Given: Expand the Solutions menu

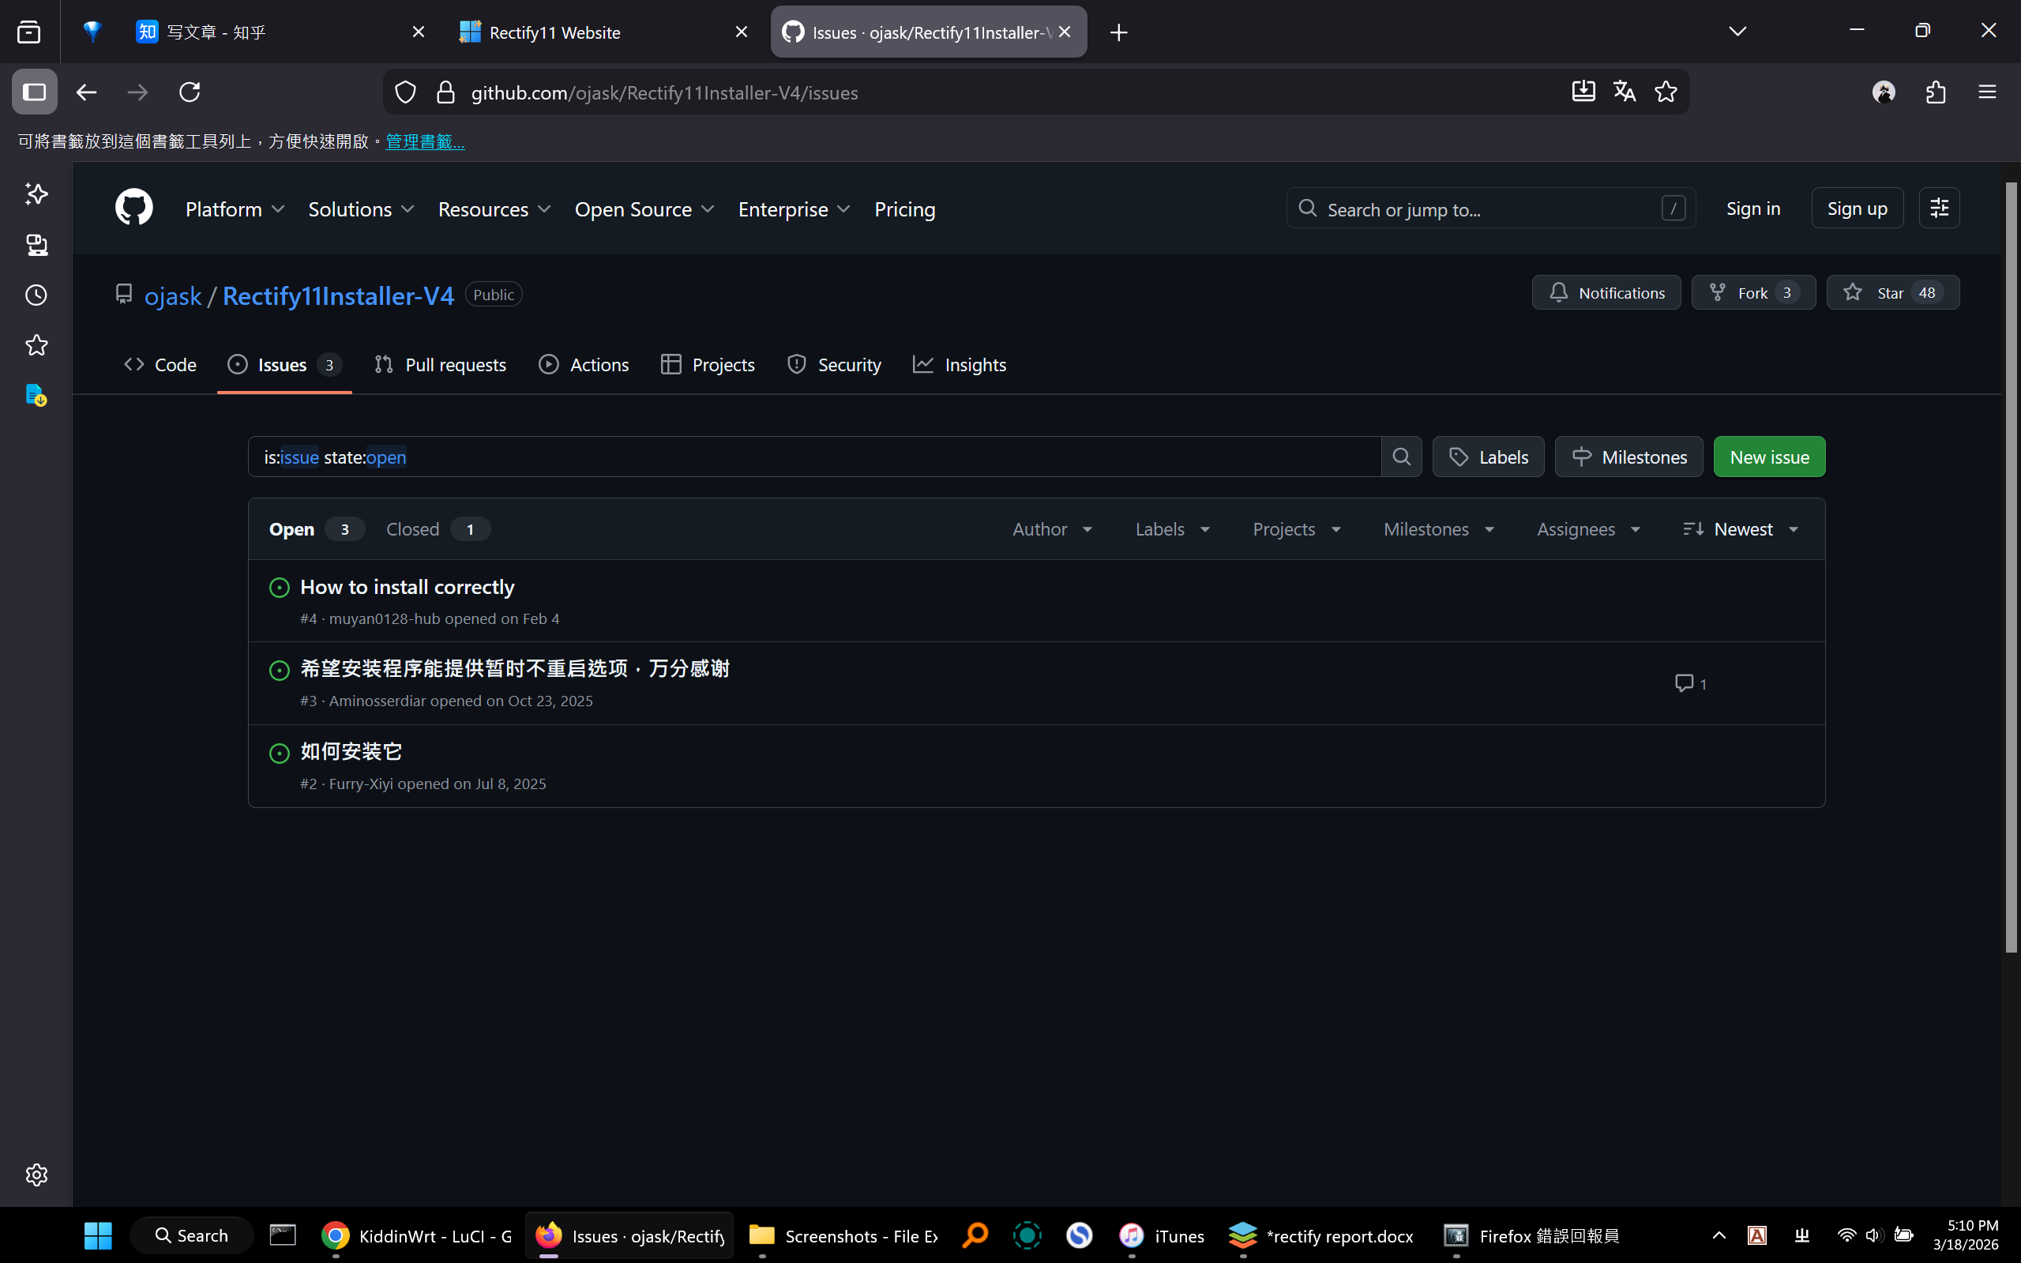Looking at the screenshot, I should pyautogui.click(x=361, y=209).
